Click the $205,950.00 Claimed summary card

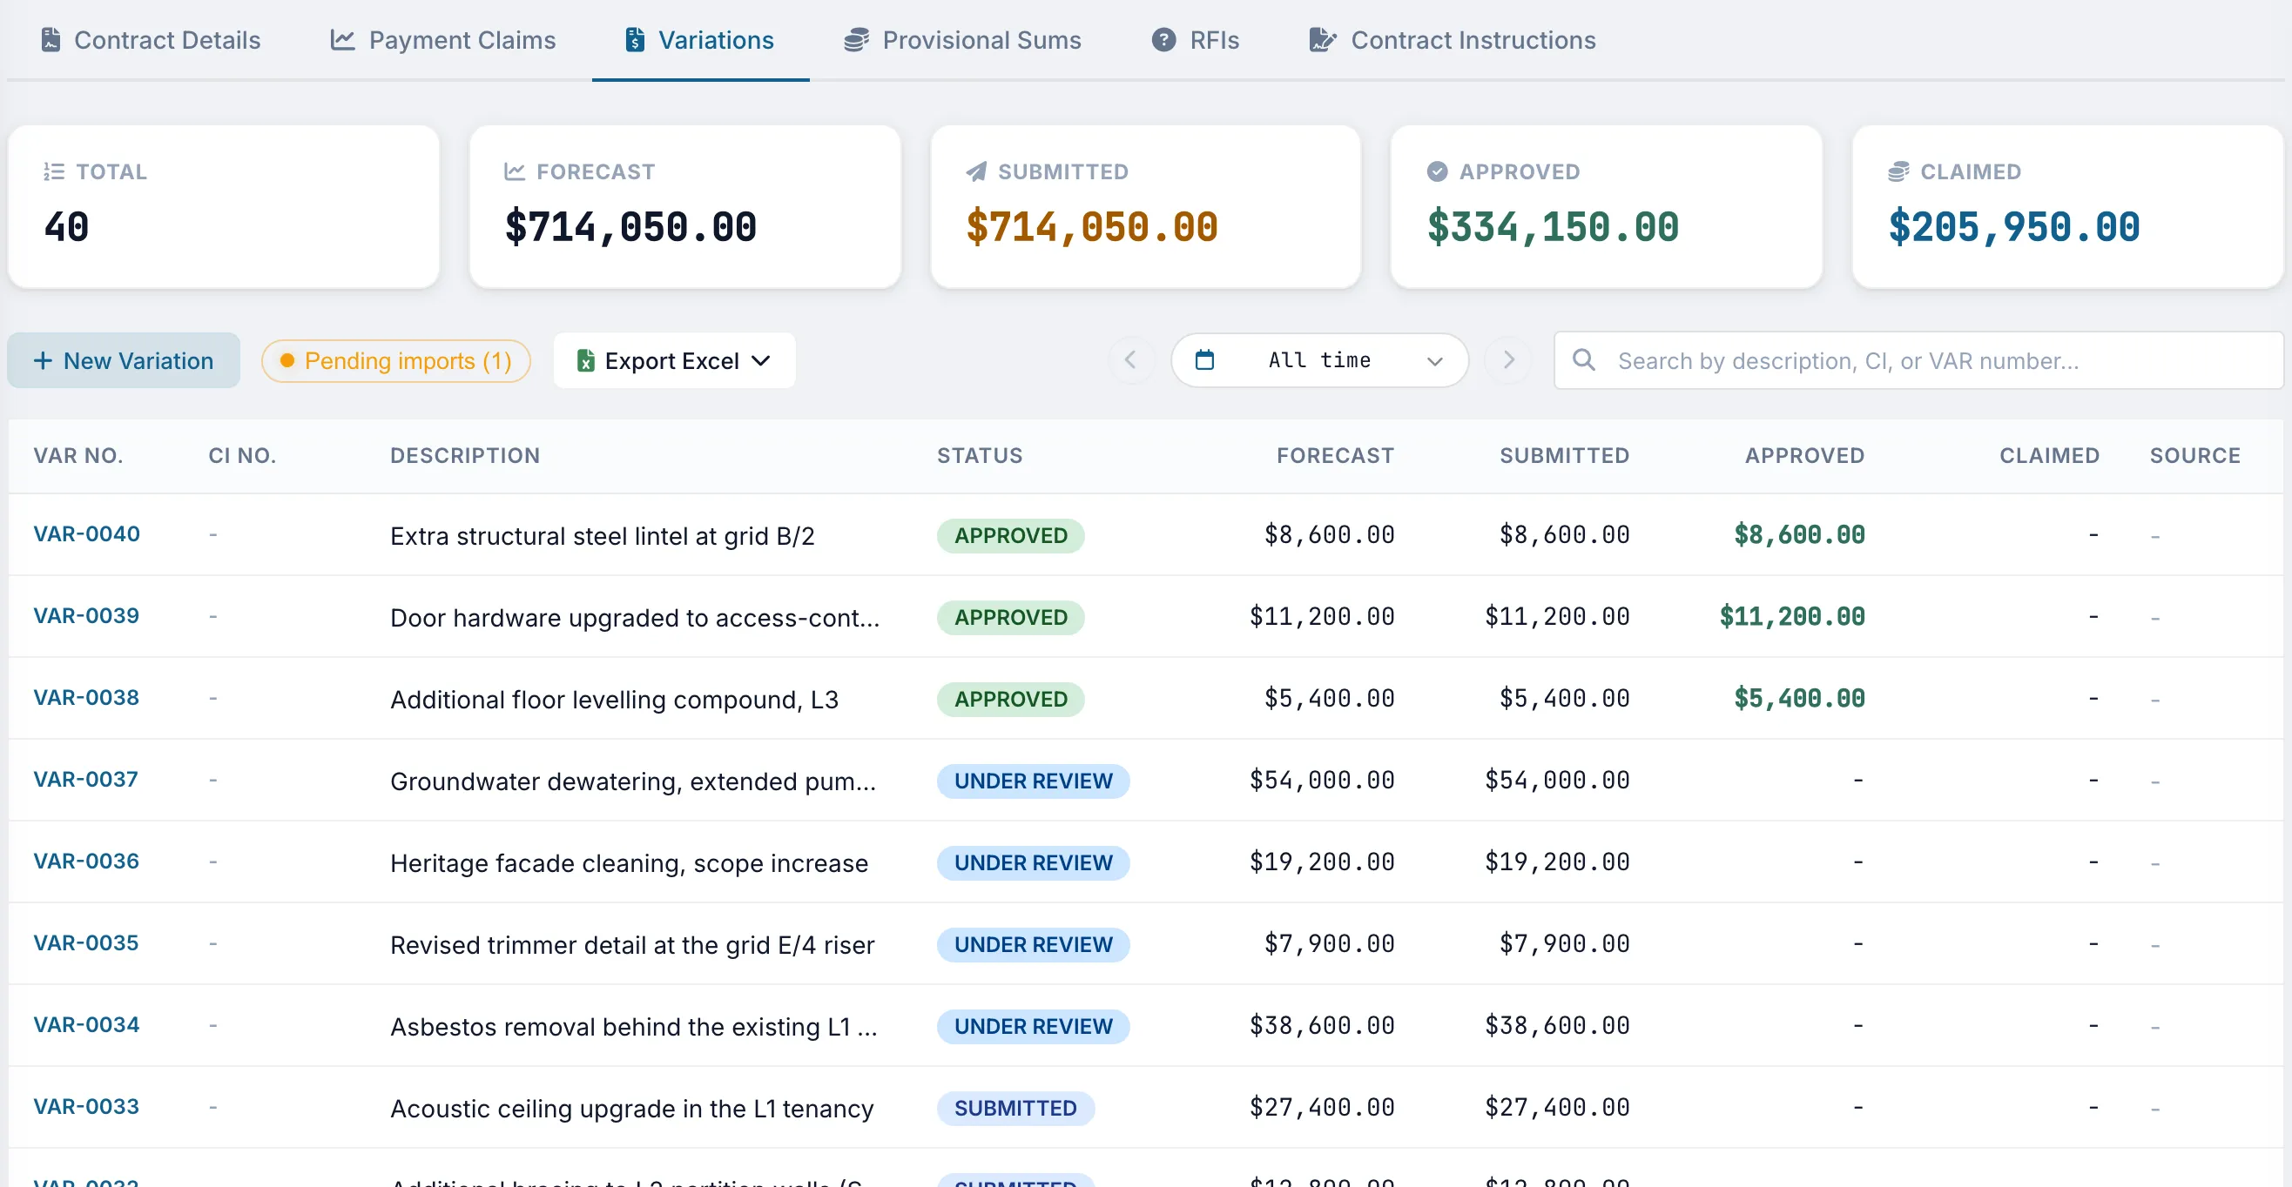click(2067, 206)
